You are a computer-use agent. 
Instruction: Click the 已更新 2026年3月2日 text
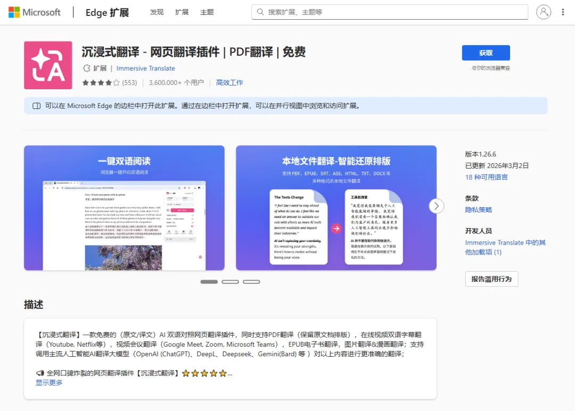497,165
